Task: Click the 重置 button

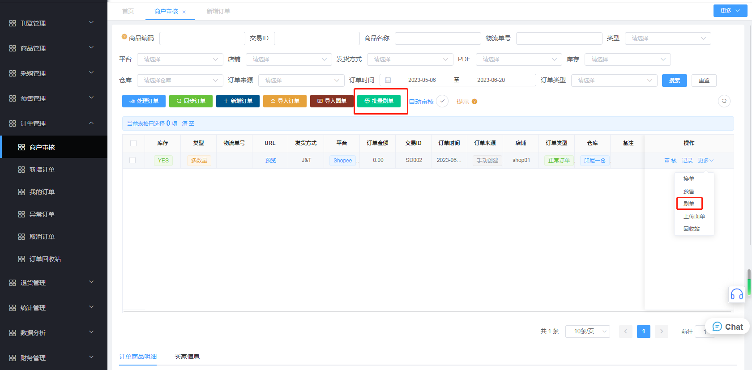Action: 704,81
